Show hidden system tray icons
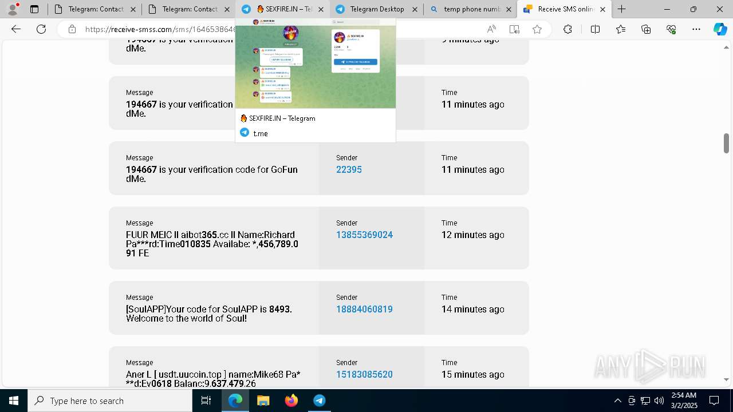Screen dimensions: 733x412 click(617, 401)
